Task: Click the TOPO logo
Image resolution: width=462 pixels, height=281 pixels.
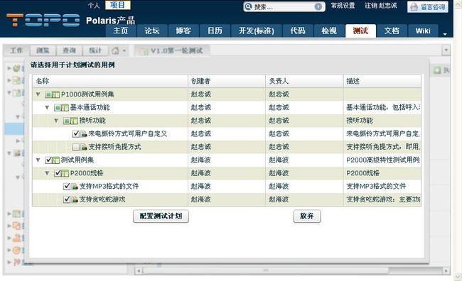Action: 43,21
